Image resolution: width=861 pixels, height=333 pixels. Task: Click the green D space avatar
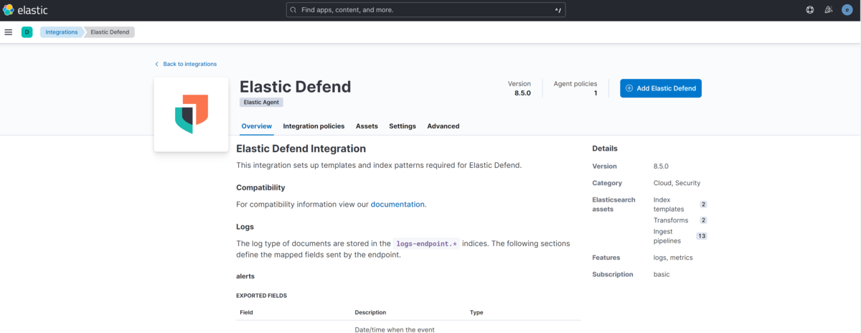[27, 32]
